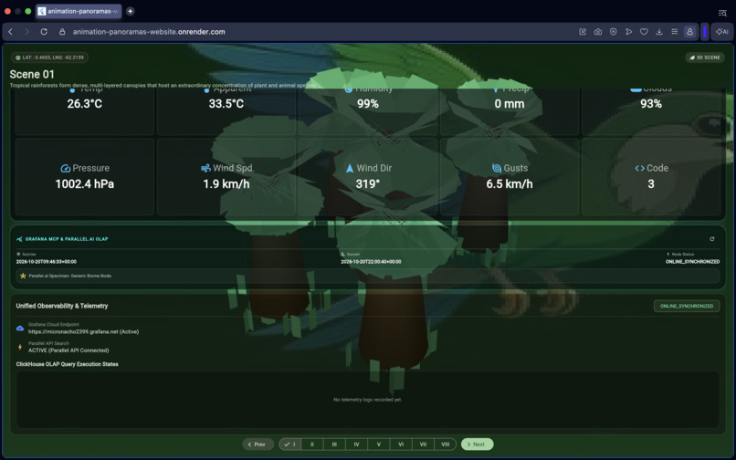Screen dimensions: 736x460
Task: Click 'ClickHouse OLAP Query Execution States' label
Action: [x=68, y=364]
